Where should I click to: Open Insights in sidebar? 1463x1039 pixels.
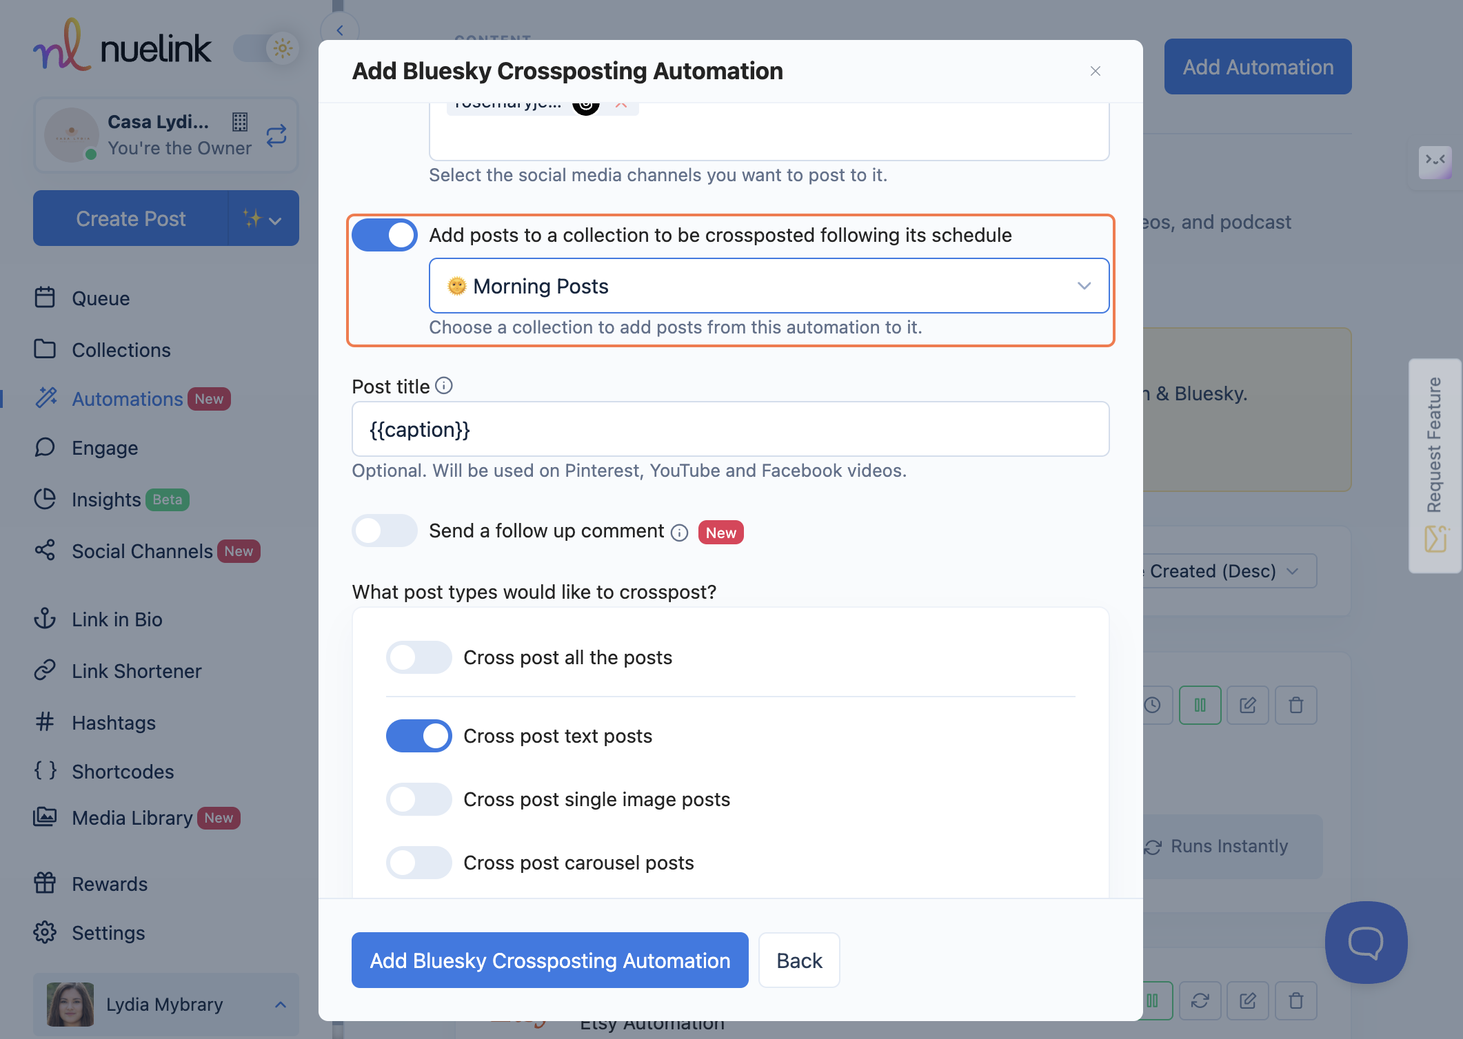point(105,500)
